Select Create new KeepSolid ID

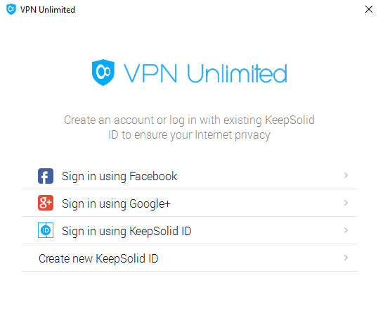(190, 258)
